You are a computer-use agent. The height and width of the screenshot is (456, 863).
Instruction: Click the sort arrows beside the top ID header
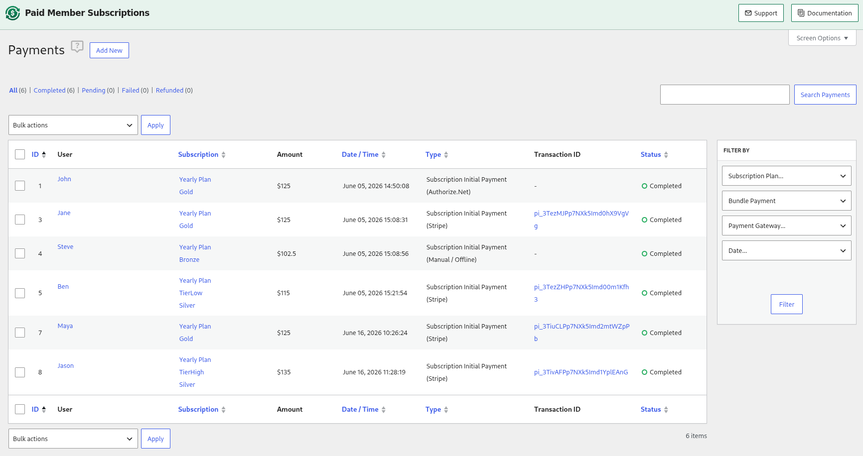click(44, 155)
